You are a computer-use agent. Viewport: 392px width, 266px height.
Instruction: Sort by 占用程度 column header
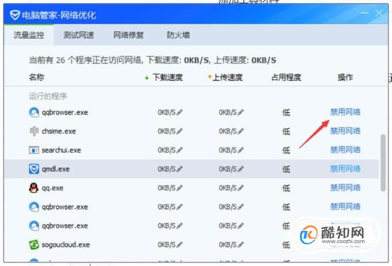pos(286,77)
